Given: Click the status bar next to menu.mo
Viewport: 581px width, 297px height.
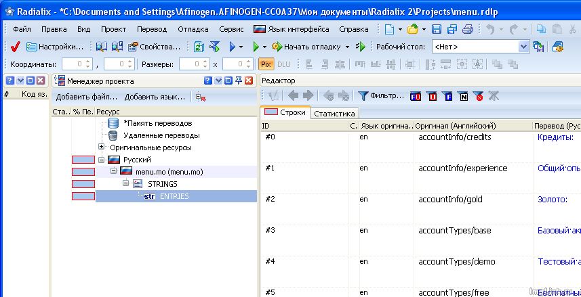Looking at the screenshot, I should click(83, 172).
